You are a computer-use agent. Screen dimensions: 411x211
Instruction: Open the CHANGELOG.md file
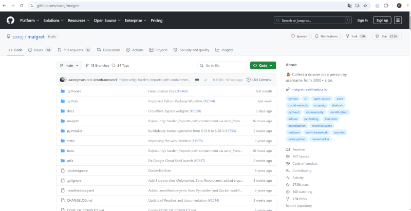click(x=80, y=201)
